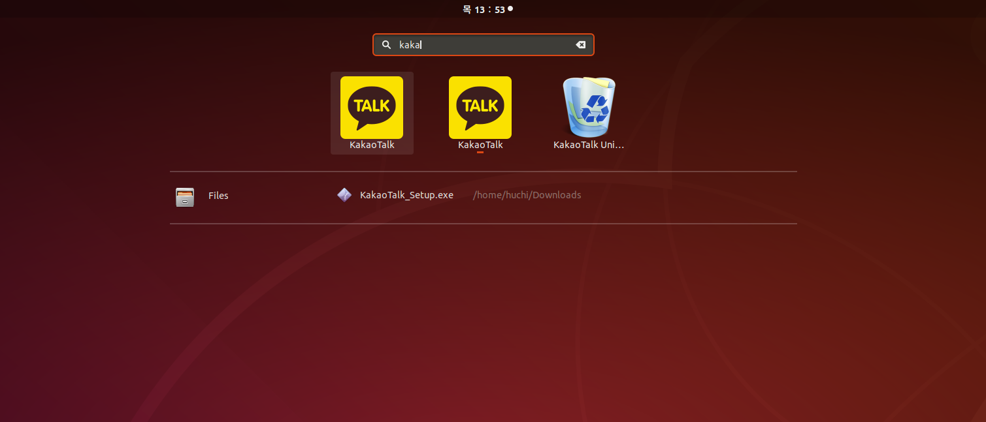Click the /home/huchi/Downloads path text
Viewport: 986px width, 422px height.
coord(527,195)
